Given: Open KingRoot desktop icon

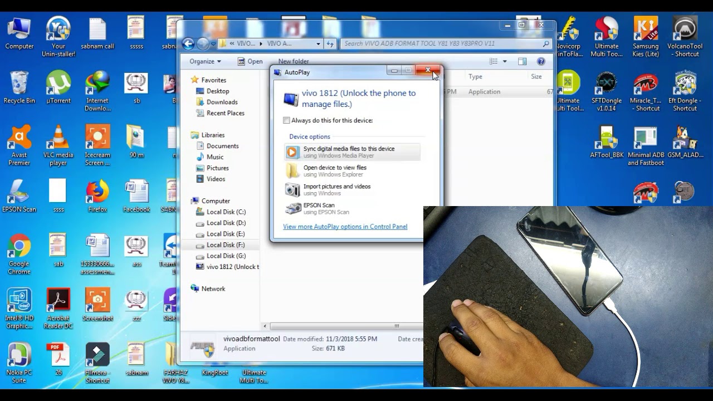Looking at the screenshot, I should 214,373.
